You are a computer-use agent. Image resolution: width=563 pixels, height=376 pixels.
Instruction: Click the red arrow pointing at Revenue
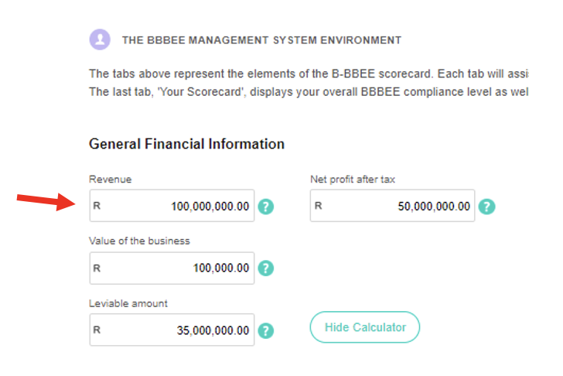click(46, 201)
